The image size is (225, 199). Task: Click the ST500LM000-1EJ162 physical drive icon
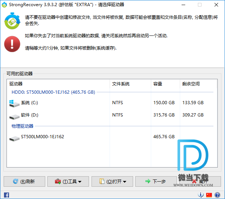click(14, 139)
